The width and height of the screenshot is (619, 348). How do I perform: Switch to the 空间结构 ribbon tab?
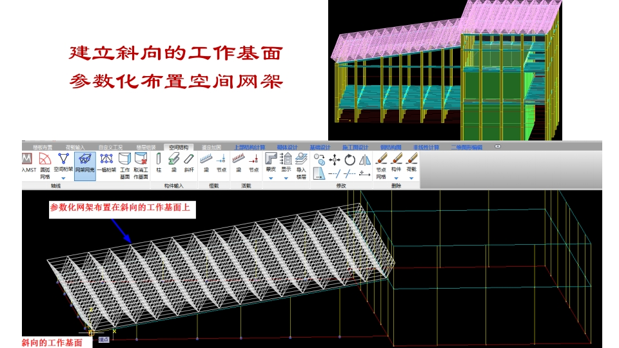pyautogui.click(x=179, y=147)
